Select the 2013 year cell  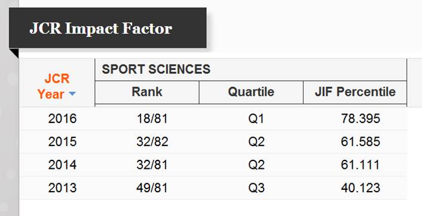(x=62, y=188)
